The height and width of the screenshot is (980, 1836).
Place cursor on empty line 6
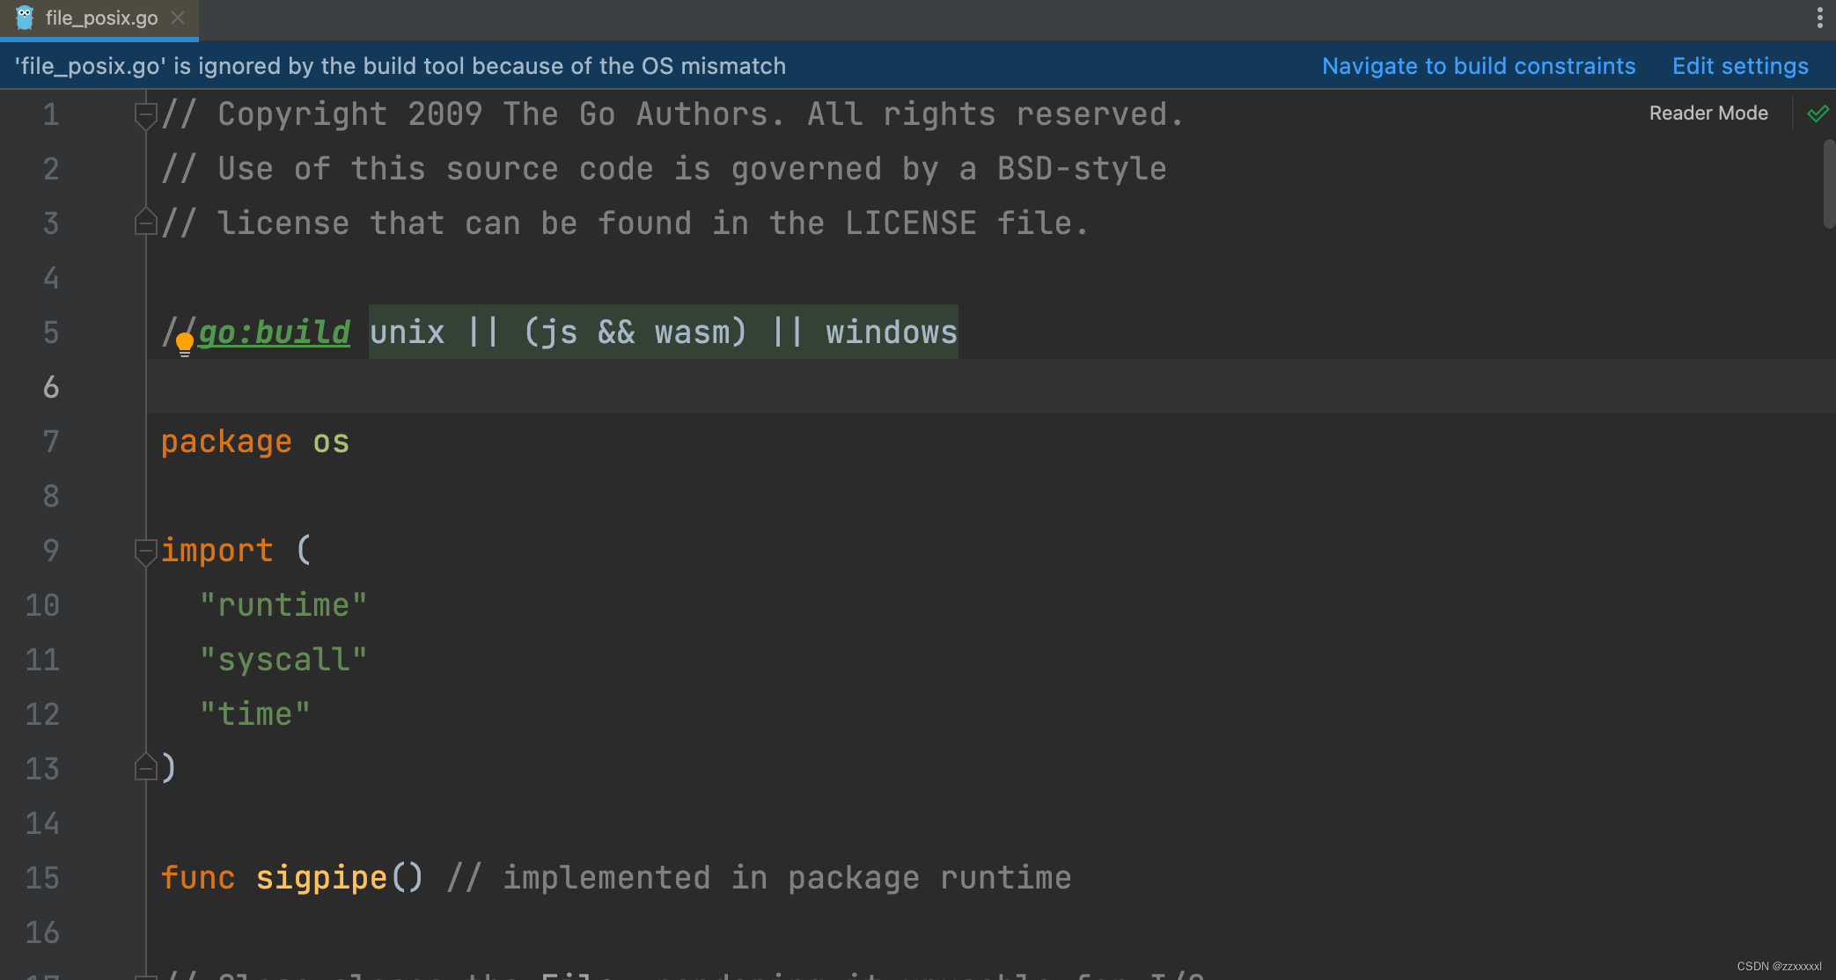[991, 386]
